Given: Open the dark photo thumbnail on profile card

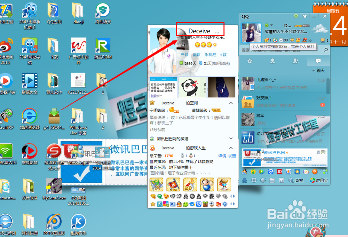Looking at the screenshot, I should coord(222,87).
